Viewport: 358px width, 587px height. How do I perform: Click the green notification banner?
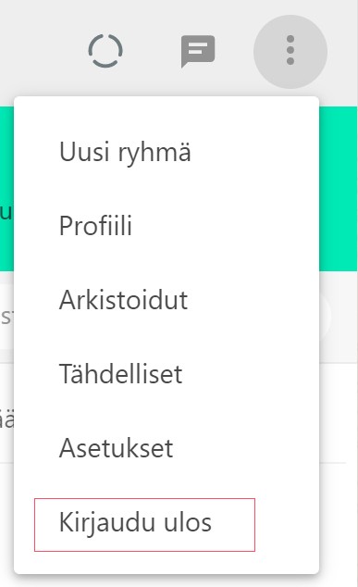click(x=339, y=189)
